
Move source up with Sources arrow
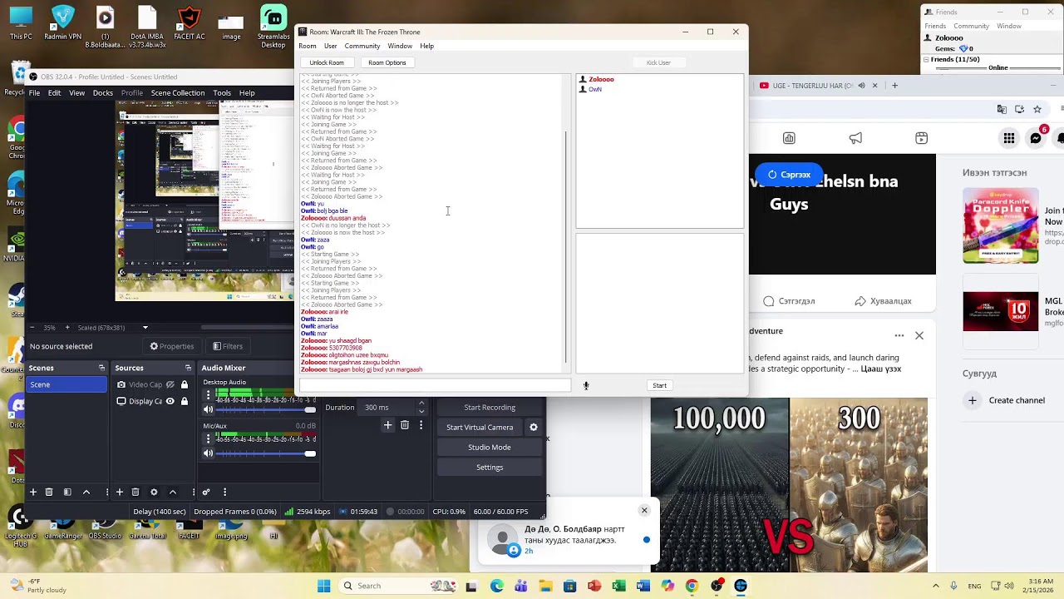(172, 492)
